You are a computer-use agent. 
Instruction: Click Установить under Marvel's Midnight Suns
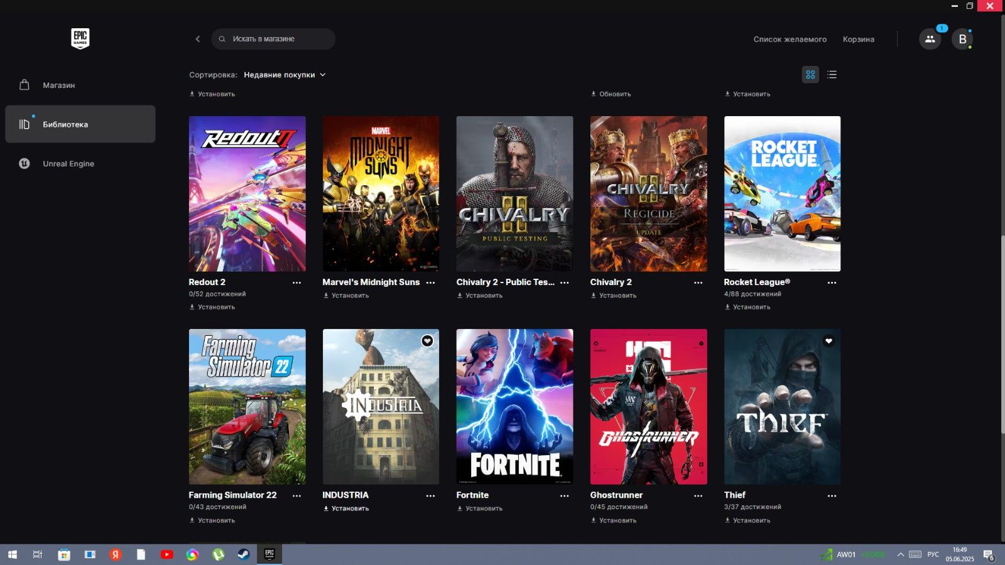click(x=346, y=296)
